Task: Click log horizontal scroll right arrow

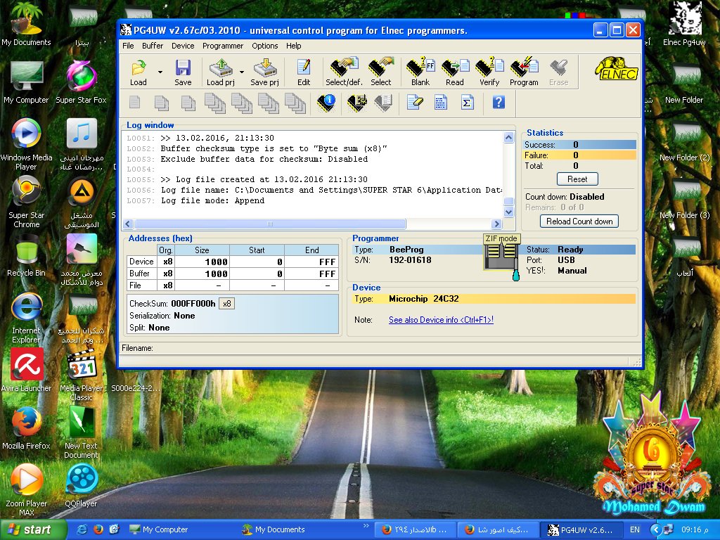Action: [496, 224]
